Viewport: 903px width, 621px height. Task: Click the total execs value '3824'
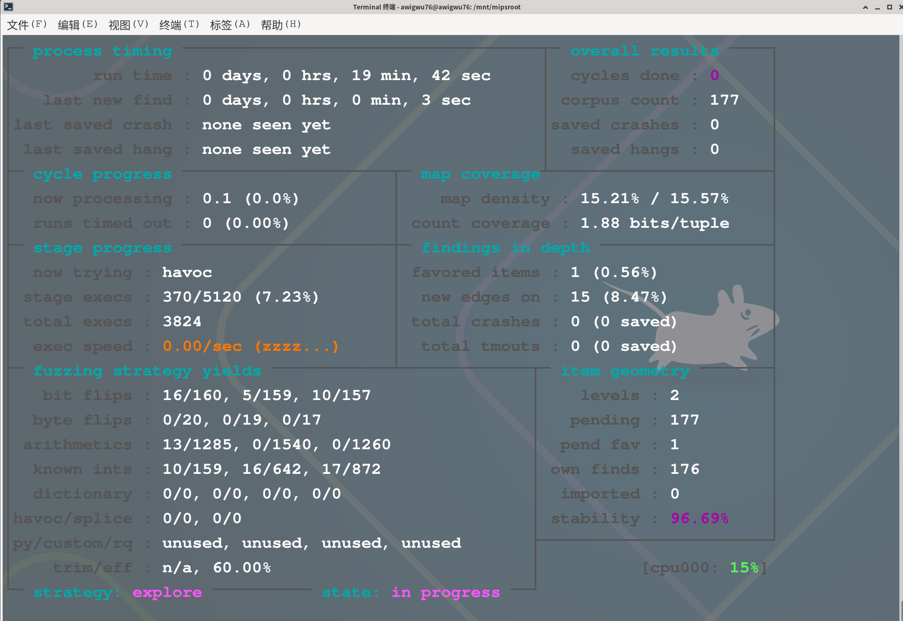click(x=182, y=321)
